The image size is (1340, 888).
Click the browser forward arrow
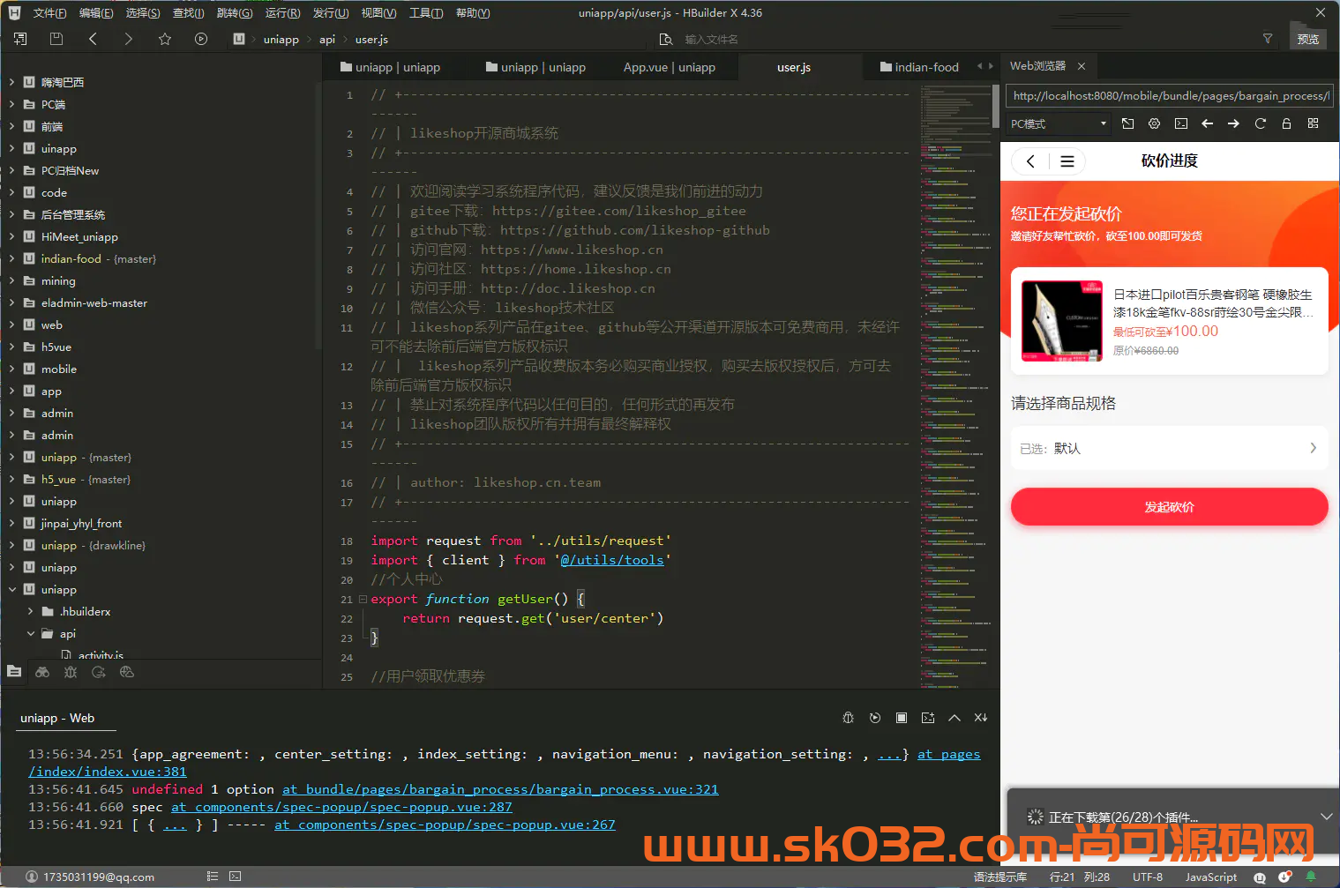click(x=1233, y=123)
